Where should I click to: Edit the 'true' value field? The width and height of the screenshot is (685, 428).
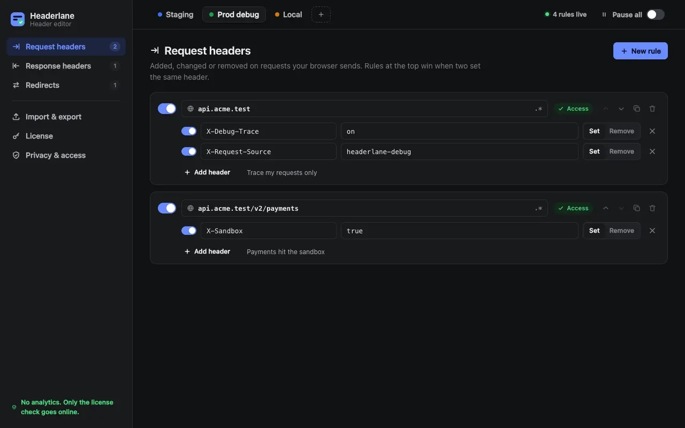(460, 231)
